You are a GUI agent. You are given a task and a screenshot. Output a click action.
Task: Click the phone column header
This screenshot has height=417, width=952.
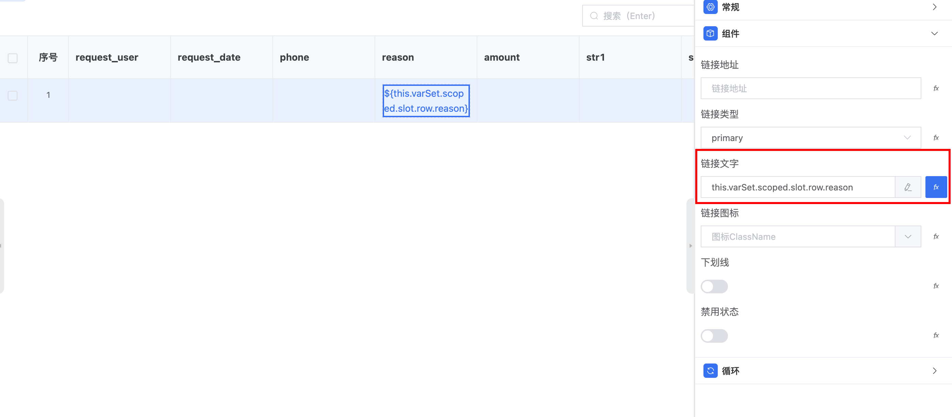[x=323, y=57]
